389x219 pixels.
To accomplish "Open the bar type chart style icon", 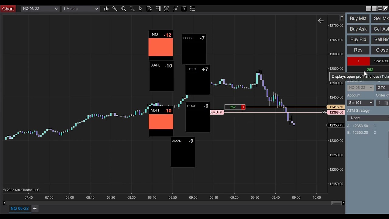I will tap(106, 9).
